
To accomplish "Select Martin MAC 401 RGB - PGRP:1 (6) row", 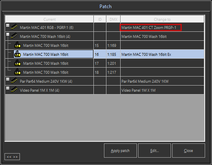I will coord(104,27).
